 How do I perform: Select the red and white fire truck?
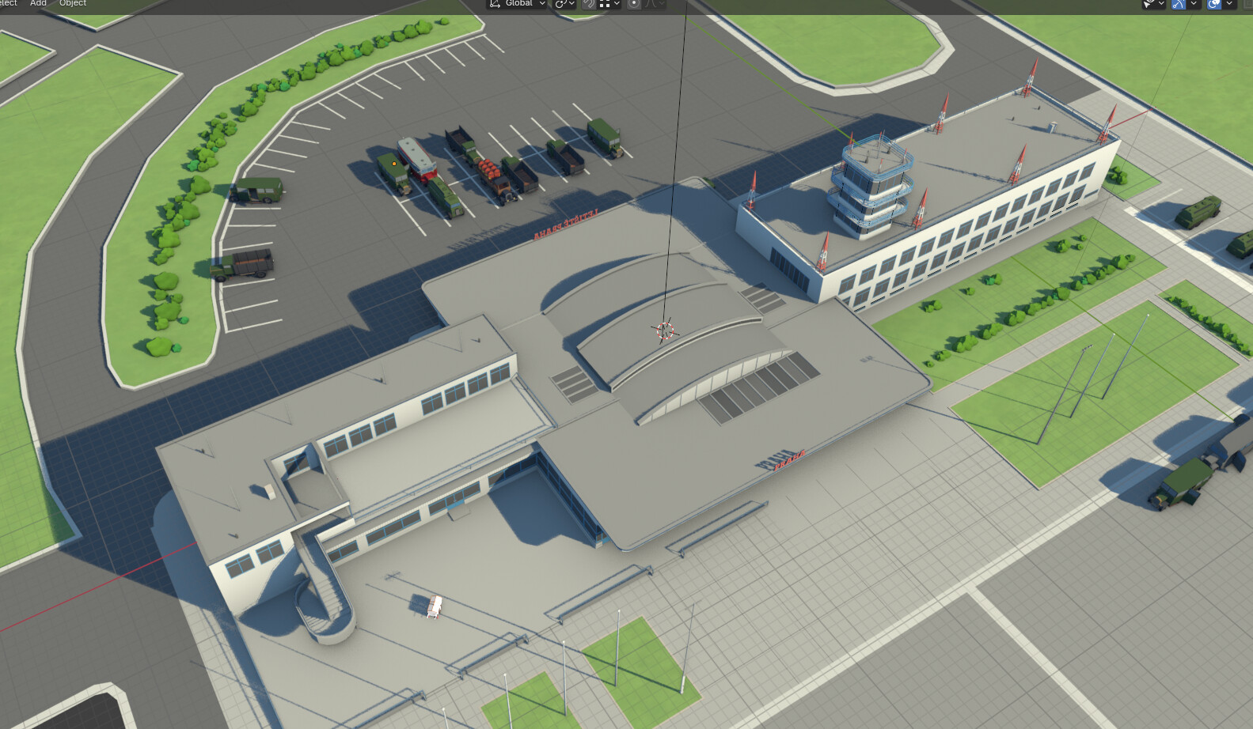point(417,160)
